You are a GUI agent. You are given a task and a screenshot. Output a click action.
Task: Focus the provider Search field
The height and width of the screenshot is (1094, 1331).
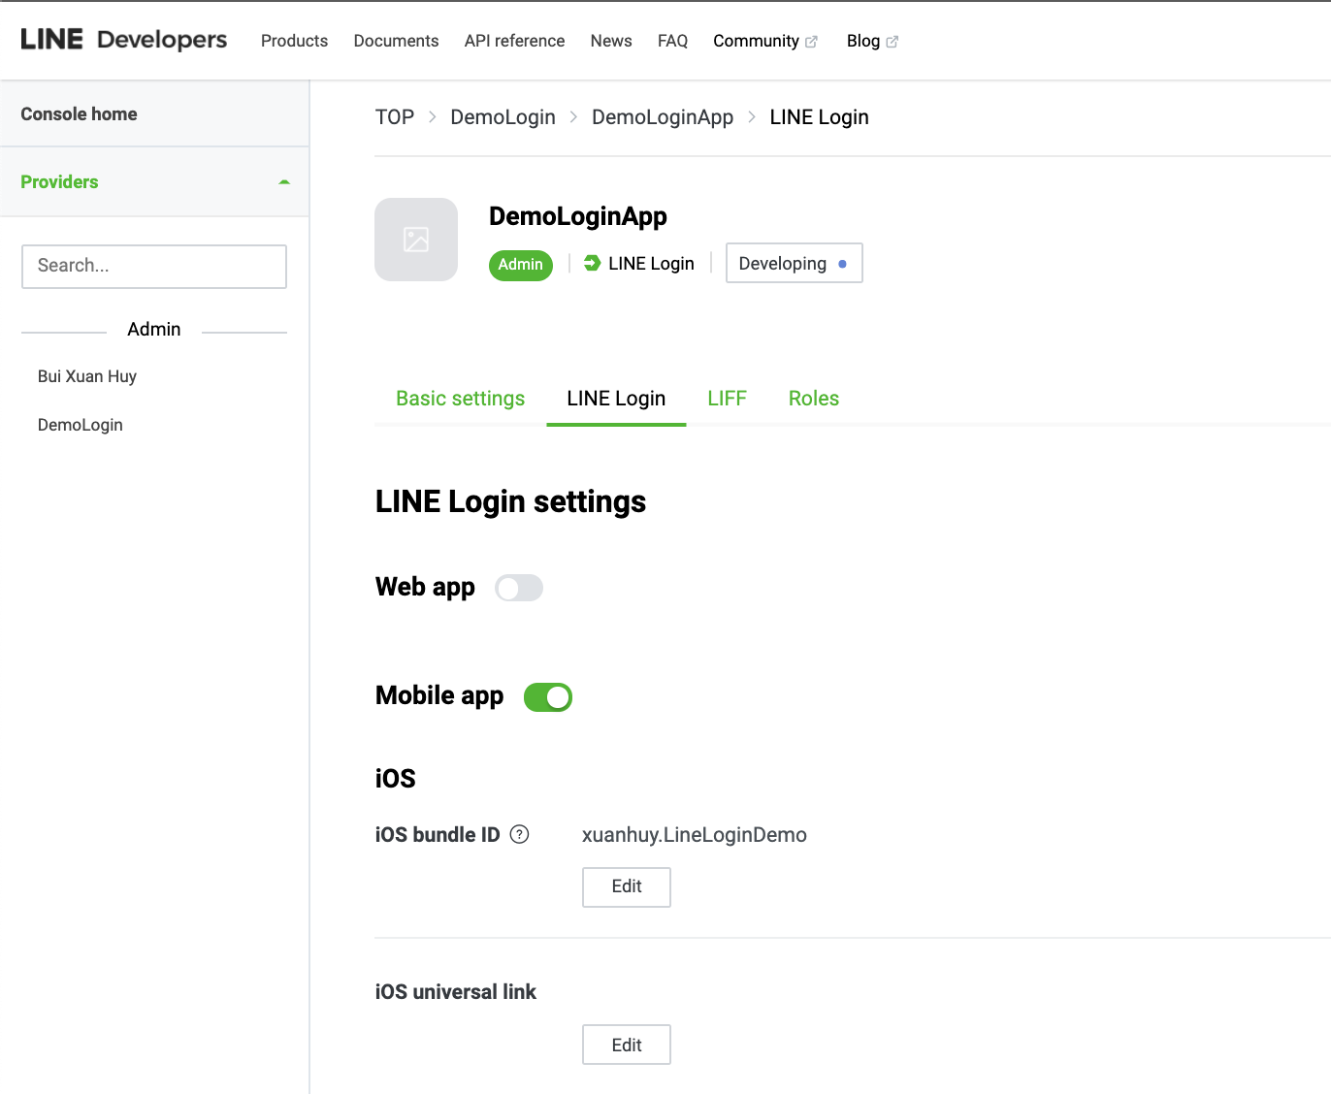(154, 266)
